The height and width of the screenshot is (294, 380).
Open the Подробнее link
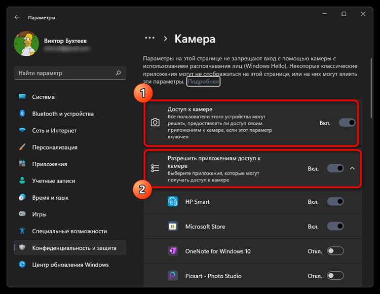click(203, 82)
